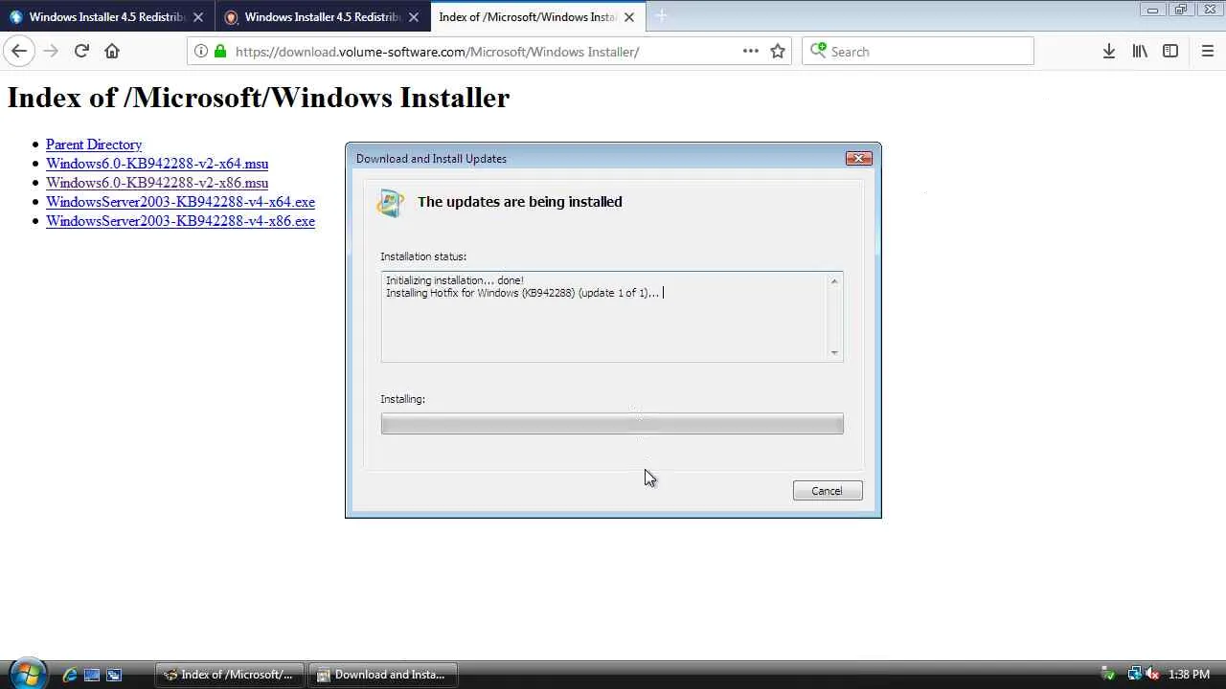Image resolution: width=1226 pixels, height=689 pixels.
Task: Click the green check tray icon
Action: click(x=1108, y=675)
